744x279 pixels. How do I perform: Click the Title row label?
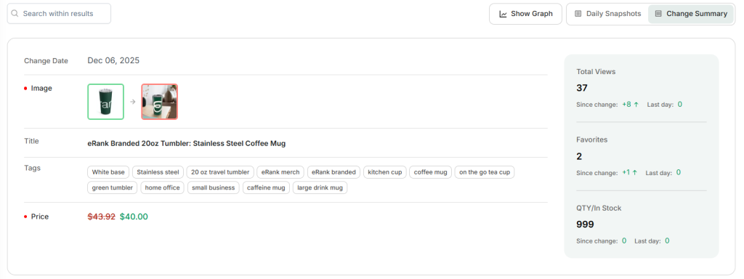pyautogui.click(x=31, y=141)
